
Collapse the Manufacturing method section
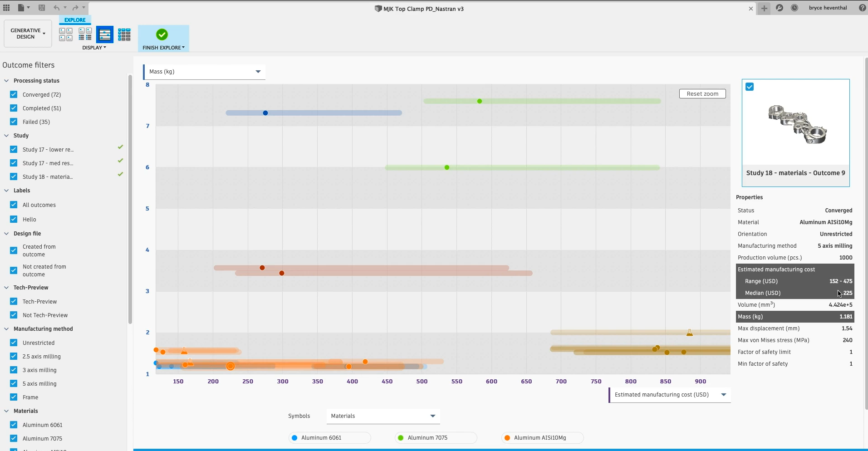point(6,329)
